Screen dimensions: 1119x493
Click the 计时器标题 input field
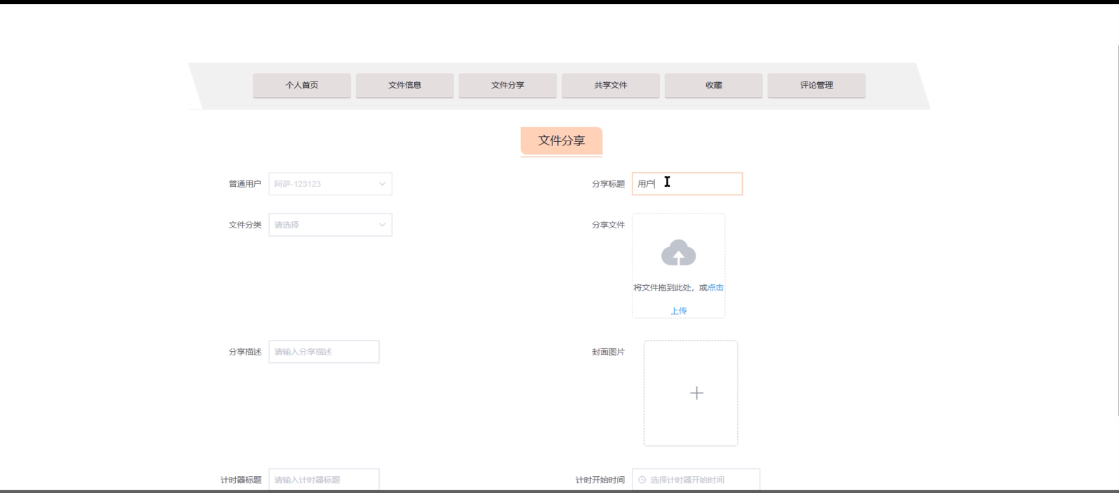pyautogui.click(x=324, y=480)
